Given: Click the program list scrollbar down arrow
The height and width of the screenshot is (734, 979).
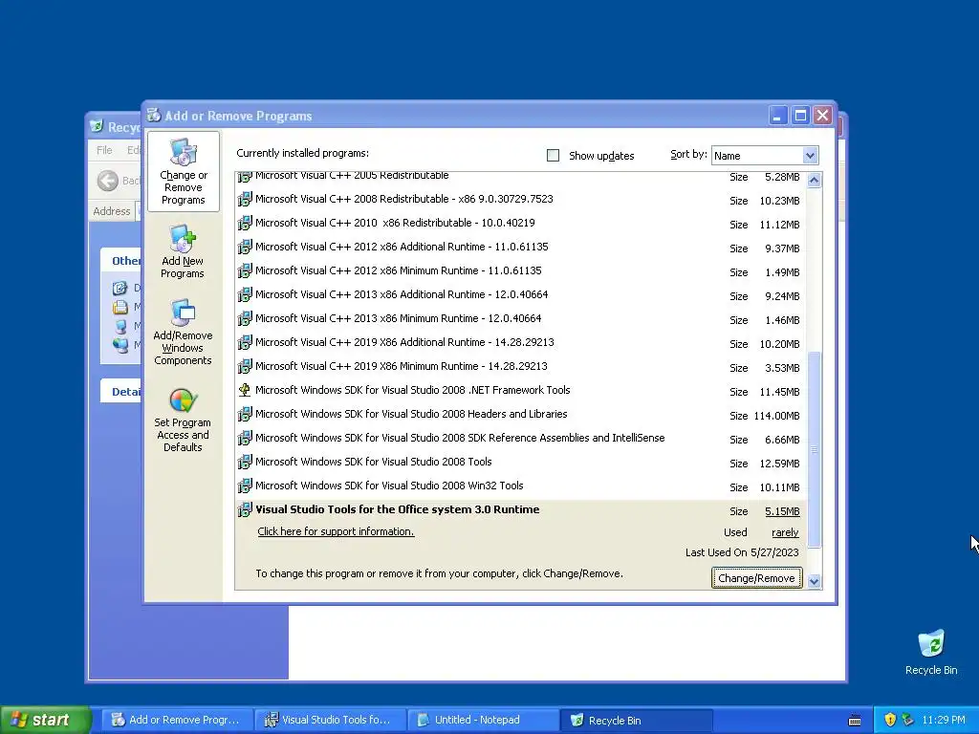Looking at the screenshot, I should [x=814, y=582].
